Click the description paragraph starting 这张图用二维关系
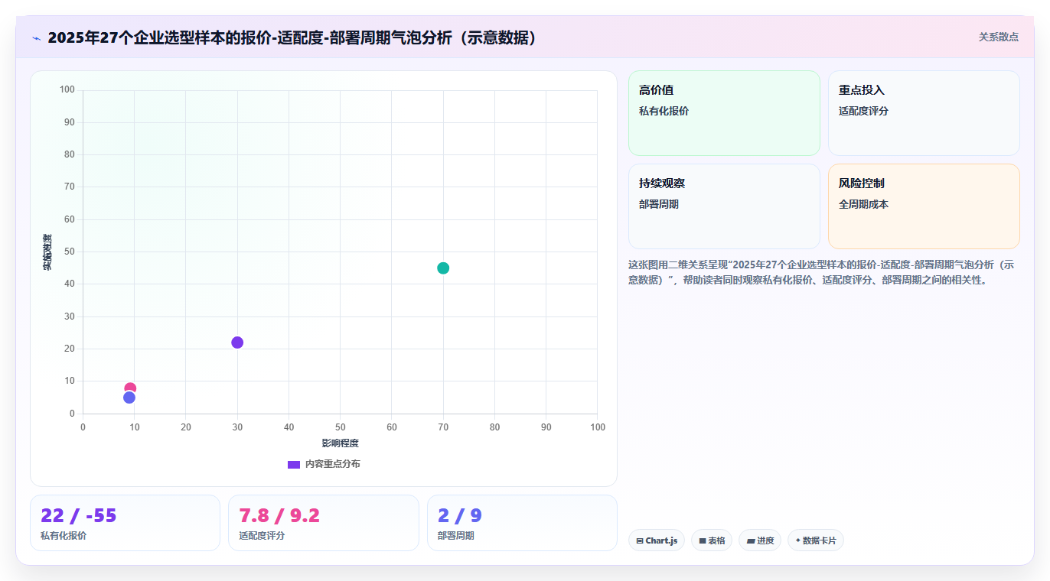1050x581 pixels. 822,272
